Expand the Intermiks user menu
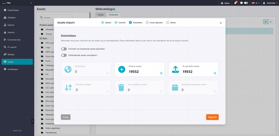 pos(270,3)
